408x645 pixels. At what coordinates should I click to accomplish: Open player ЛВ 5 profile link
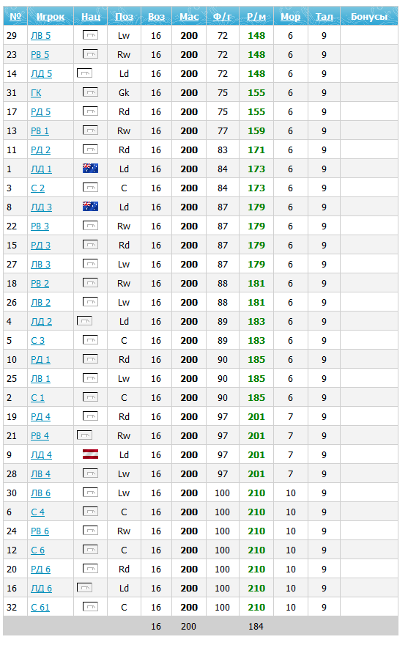pos(41,36)
